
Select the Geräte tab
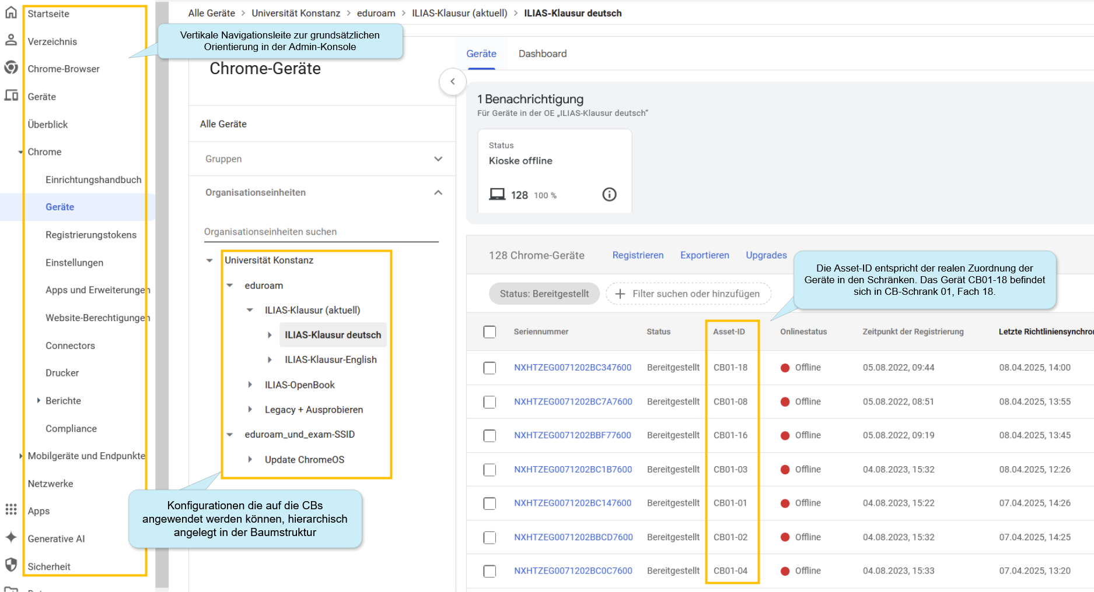click(481, 54)
